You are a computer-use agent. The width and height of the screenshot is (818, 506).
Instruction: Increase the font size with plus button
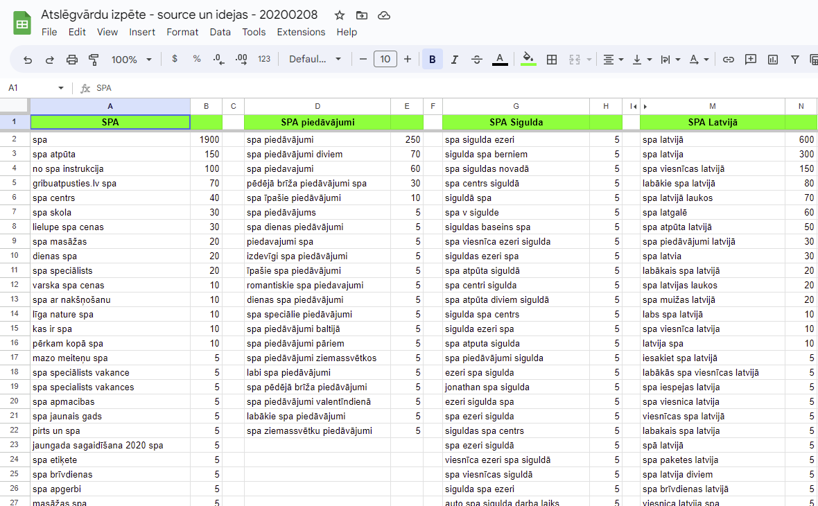pos(408,60)
